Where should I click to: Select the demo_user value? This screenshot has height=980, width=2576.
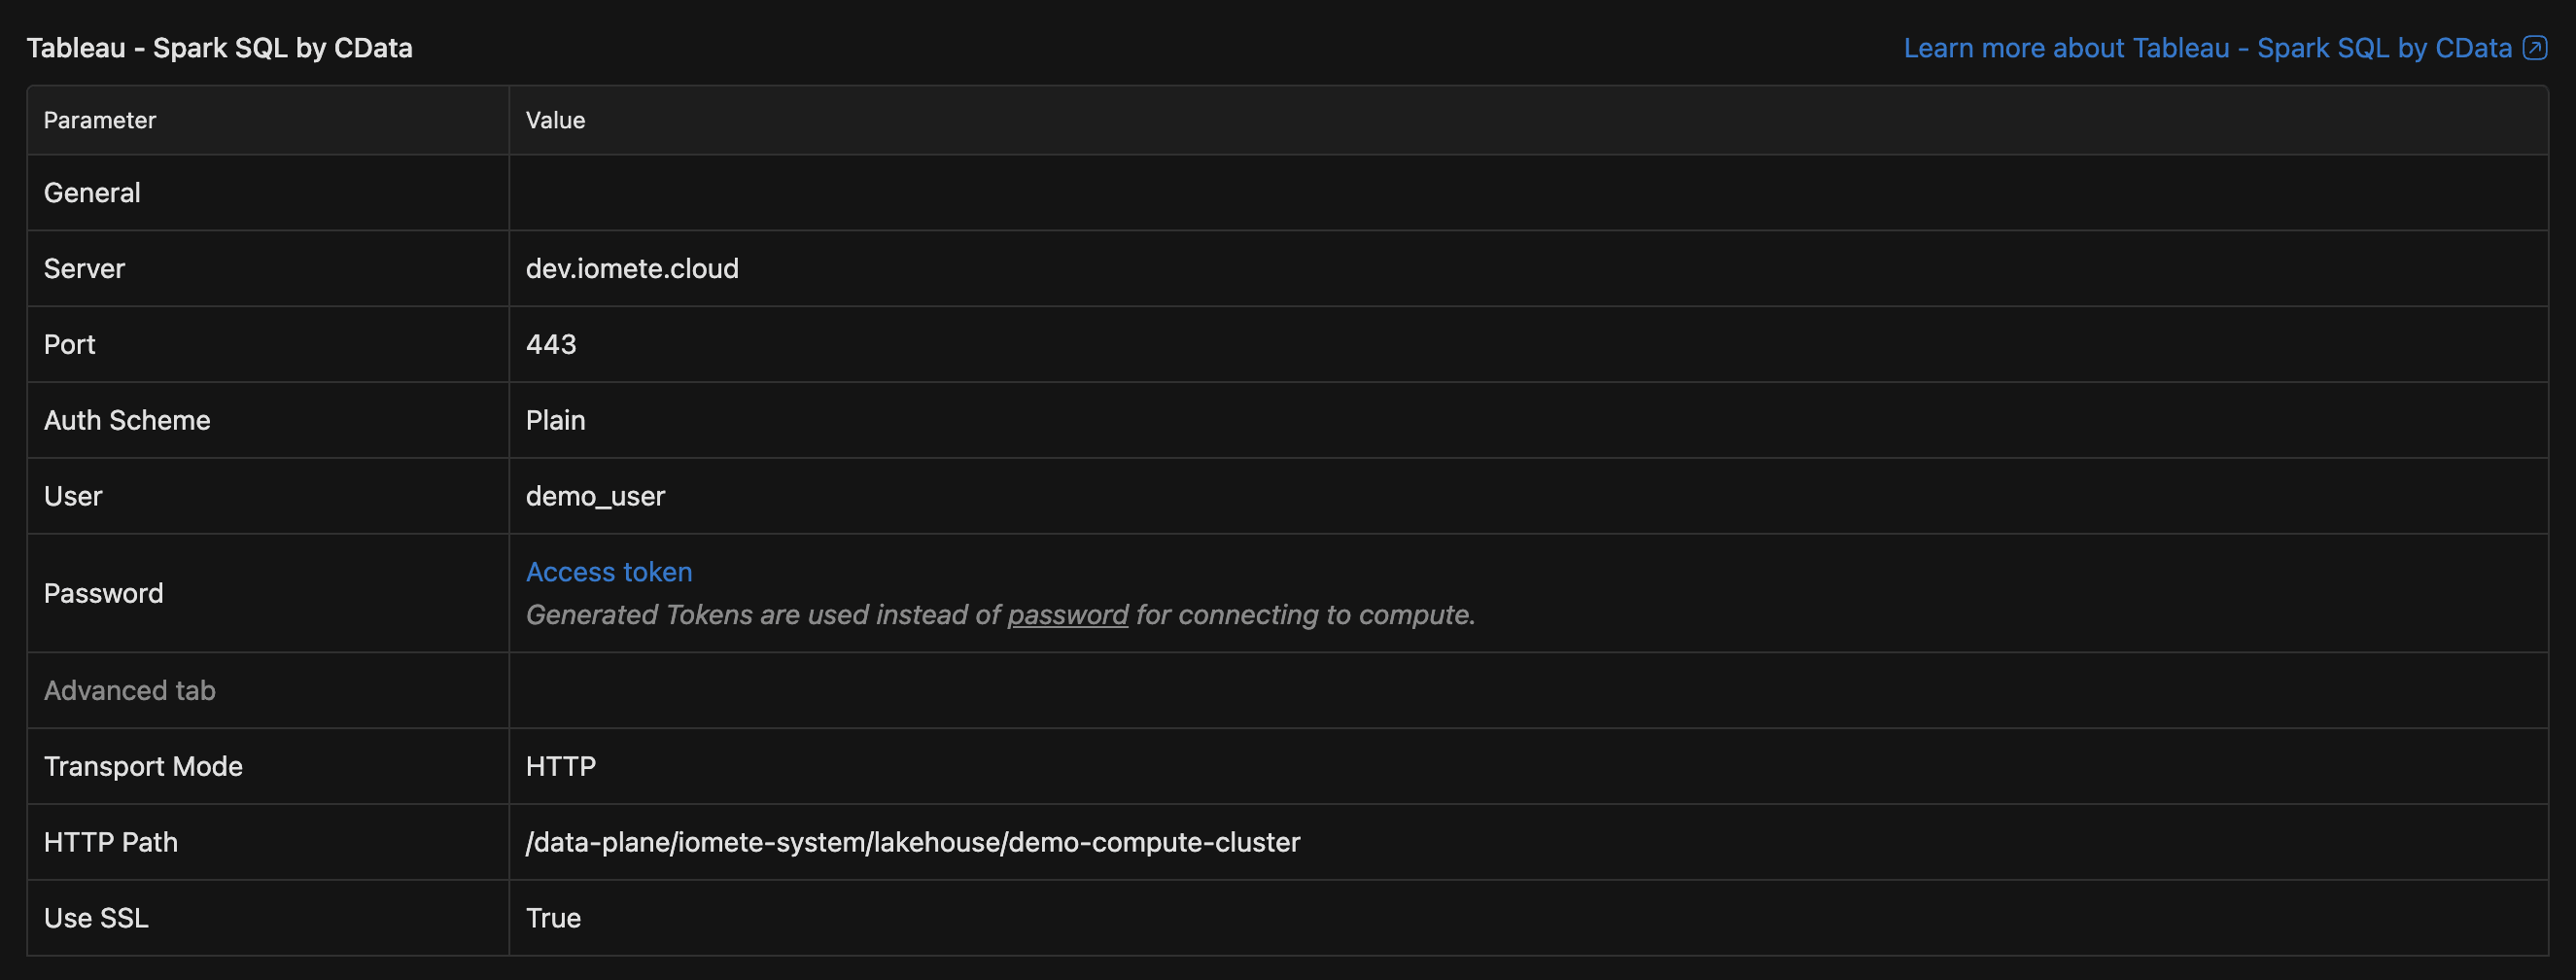tap(595, 496)
